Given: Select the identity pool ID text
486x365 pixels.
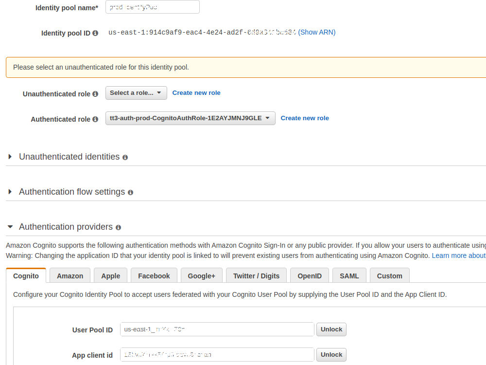Looking at the screenshot, I should [202, 32].
